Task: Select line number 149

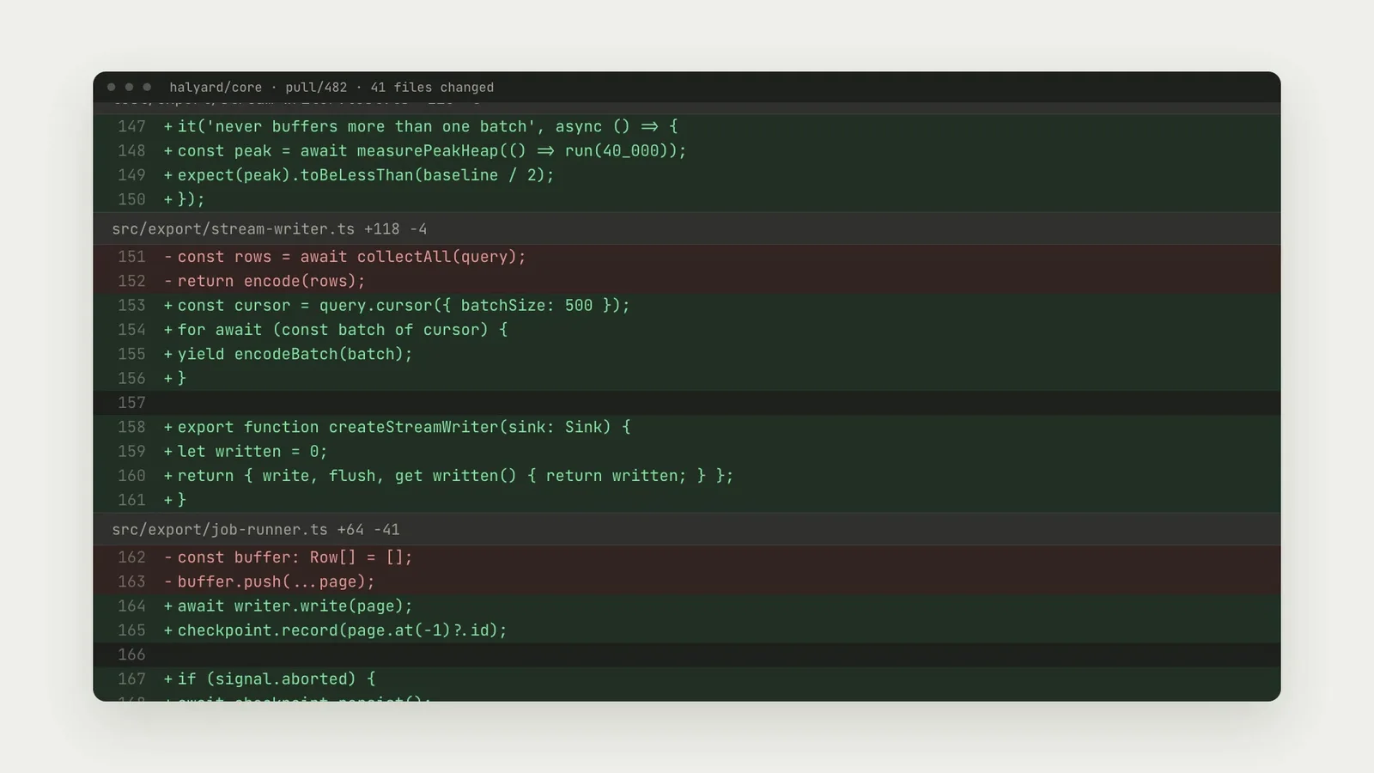Action: [131, 175]
